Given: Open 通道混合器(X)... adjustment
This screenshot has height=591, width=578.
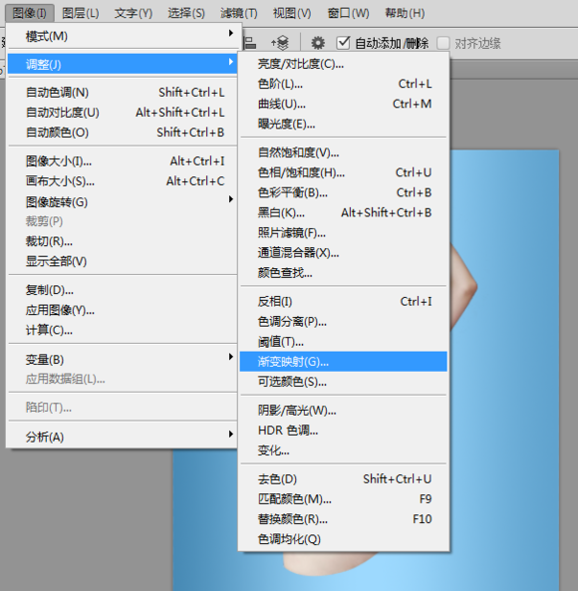Looking at the screenshot, I should 343,252.
